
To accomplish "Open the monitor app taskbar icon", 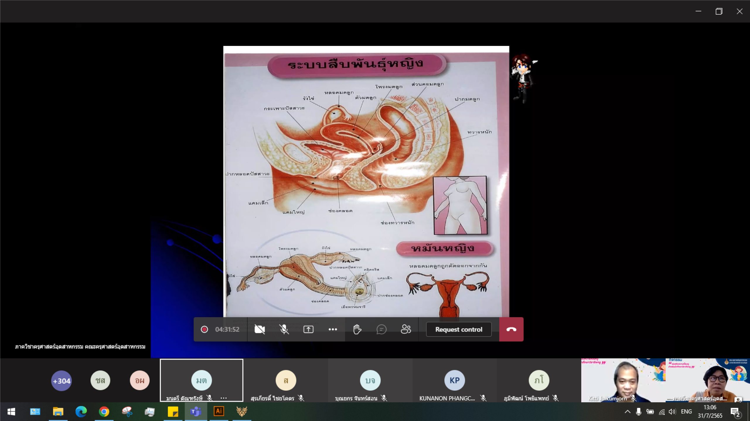I will (150, 412).
